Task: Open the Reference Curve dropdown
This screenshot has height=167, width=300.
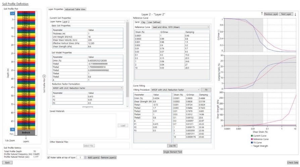Action: coord(181,27)
